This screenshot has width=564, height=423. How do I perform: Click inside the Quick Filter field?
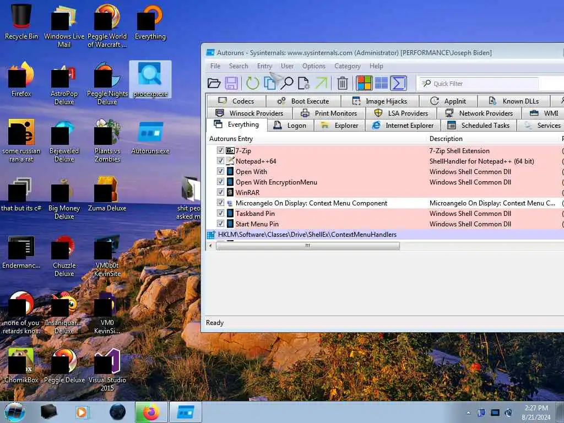point(479,84)
